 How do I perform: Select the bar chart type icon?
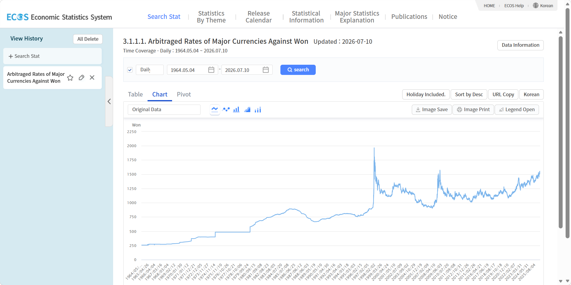[236, 110]
